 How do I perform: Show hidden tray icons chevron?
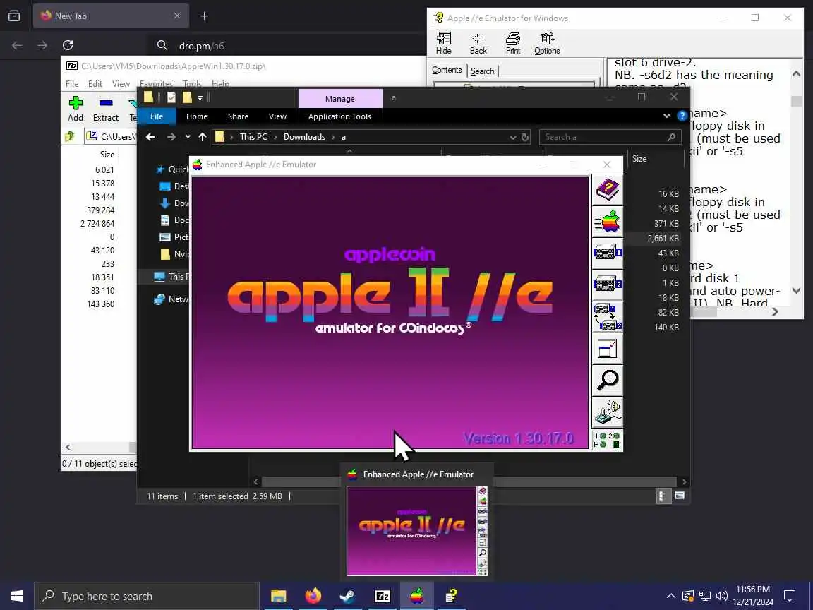[x=671, y=596]
